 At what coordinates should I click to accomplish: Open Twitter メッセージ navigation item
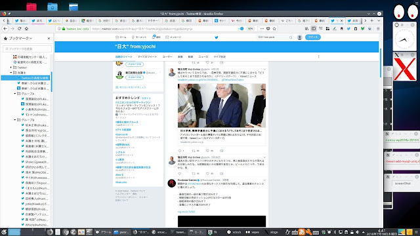173,37
